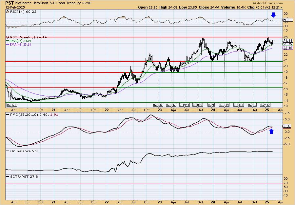The width and height of the screenshot is (295, 205).
Task: Click the 0.1639 cycle label box
Action: pos(224,105)
